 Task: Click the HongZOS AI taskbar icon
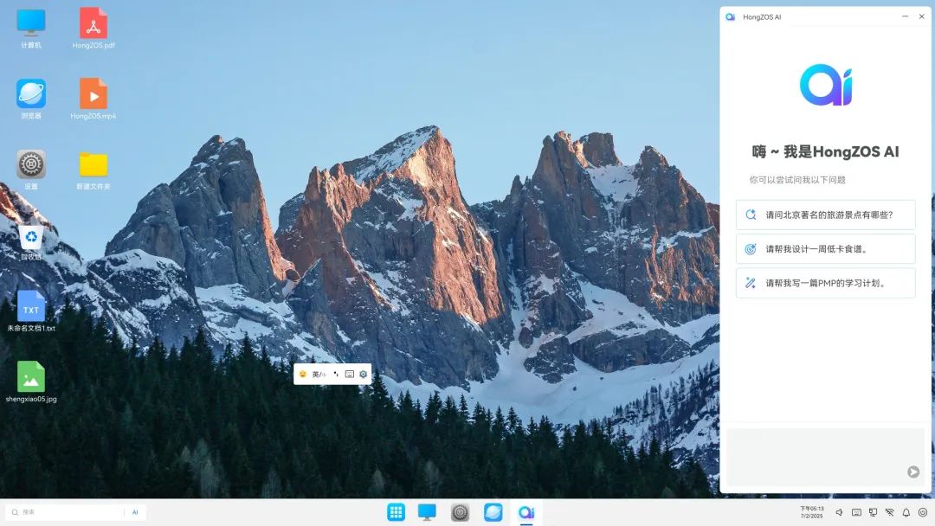point(526,511)
